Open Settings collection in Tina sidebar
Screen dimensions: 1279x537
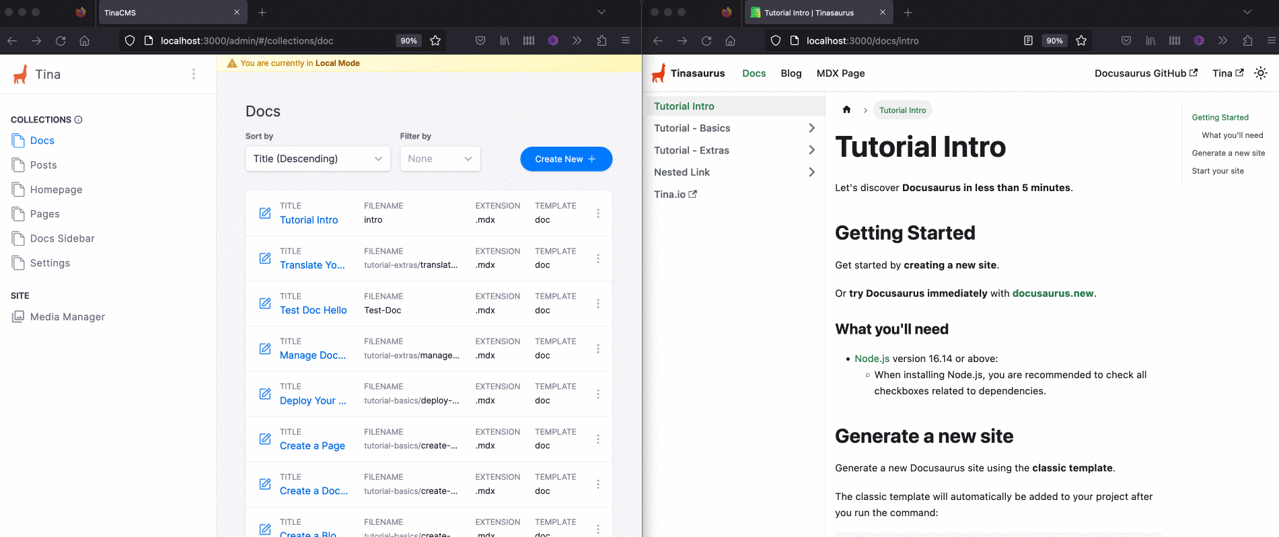[50, 263]
